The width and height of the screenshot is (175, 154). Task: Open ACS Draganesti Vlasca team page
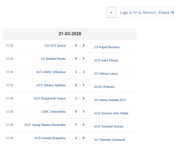coord(50,98)
